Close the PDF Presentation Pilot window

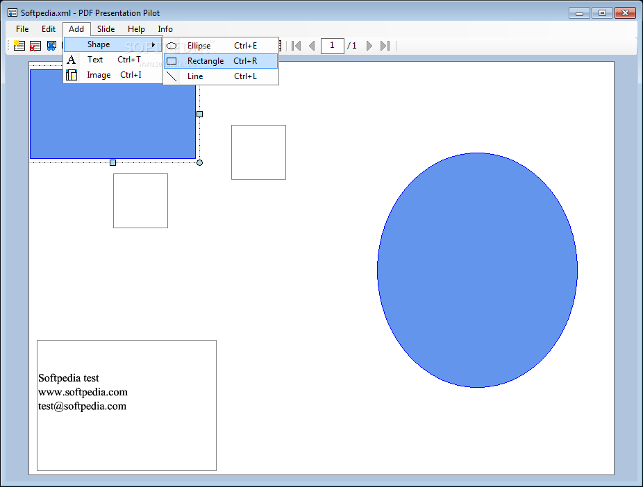[625, 13]
